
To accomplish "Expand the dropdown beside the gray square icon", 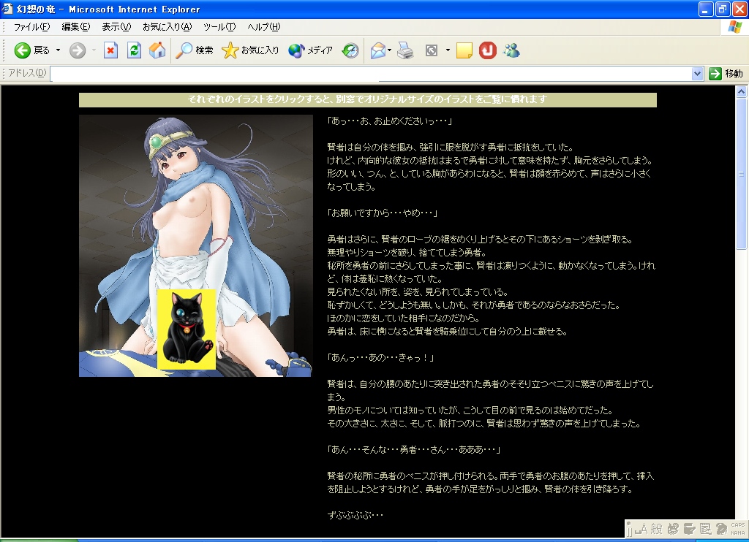I will [448, 50].
